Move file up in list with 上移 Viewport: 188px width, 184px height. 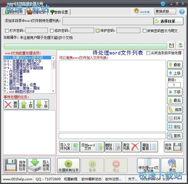(175, 73)
